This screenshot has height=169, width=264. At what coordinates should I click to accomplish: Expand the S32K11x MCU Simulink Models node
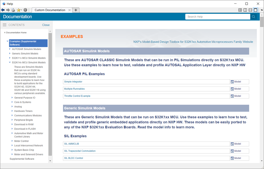coord(10,58)
